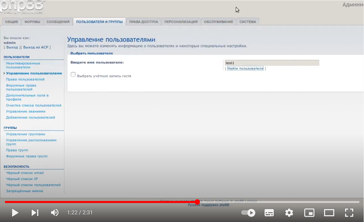
Task: Click 'Русская поддержка phpBB' footer link
Action: [208, 205]
